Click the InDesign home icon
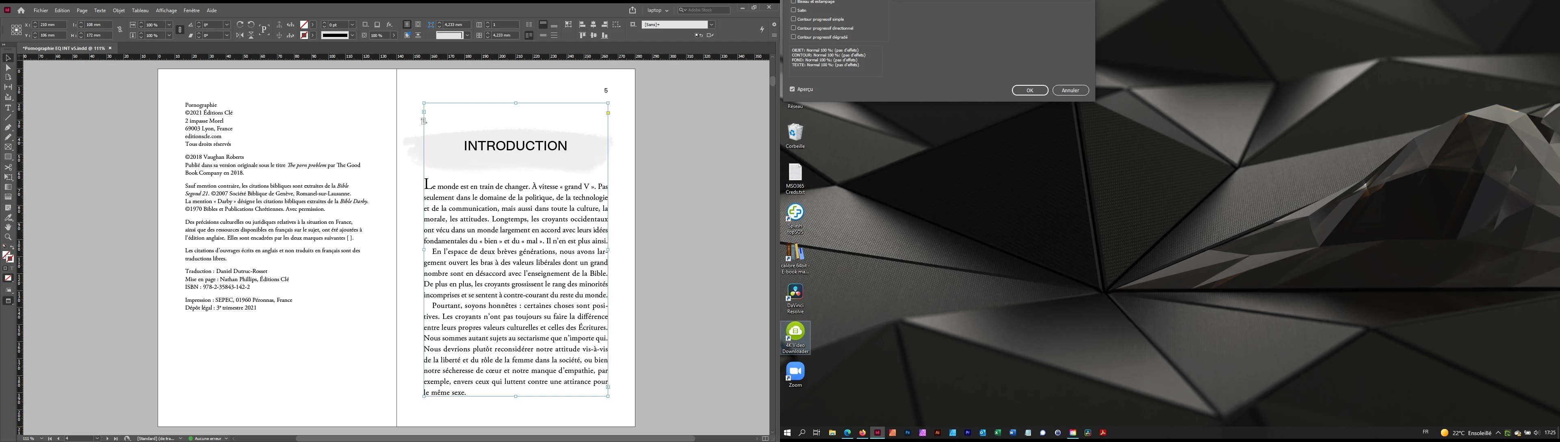This screenshot has width=1560, height=442. pos(21,10)
